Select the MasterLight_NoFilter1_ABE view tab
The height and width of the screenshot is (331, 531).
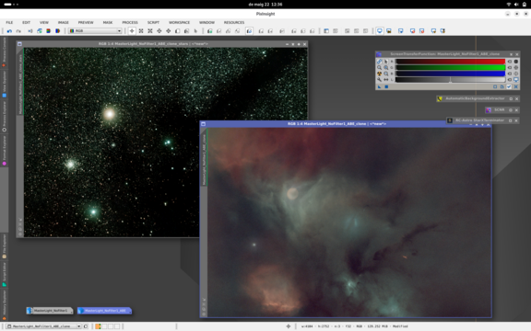pyautogui.click(x=104, y=311)
